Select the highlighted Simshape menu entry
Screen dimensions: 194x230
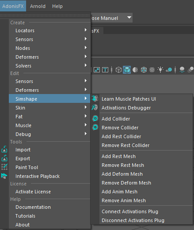point(49,98)
